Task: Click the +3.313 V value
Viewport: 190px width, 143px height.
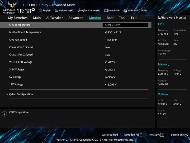Action: pos(110,70)
